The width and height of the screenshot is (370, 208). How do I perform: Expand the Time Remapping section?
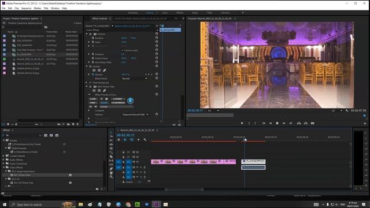click(87, 83)
